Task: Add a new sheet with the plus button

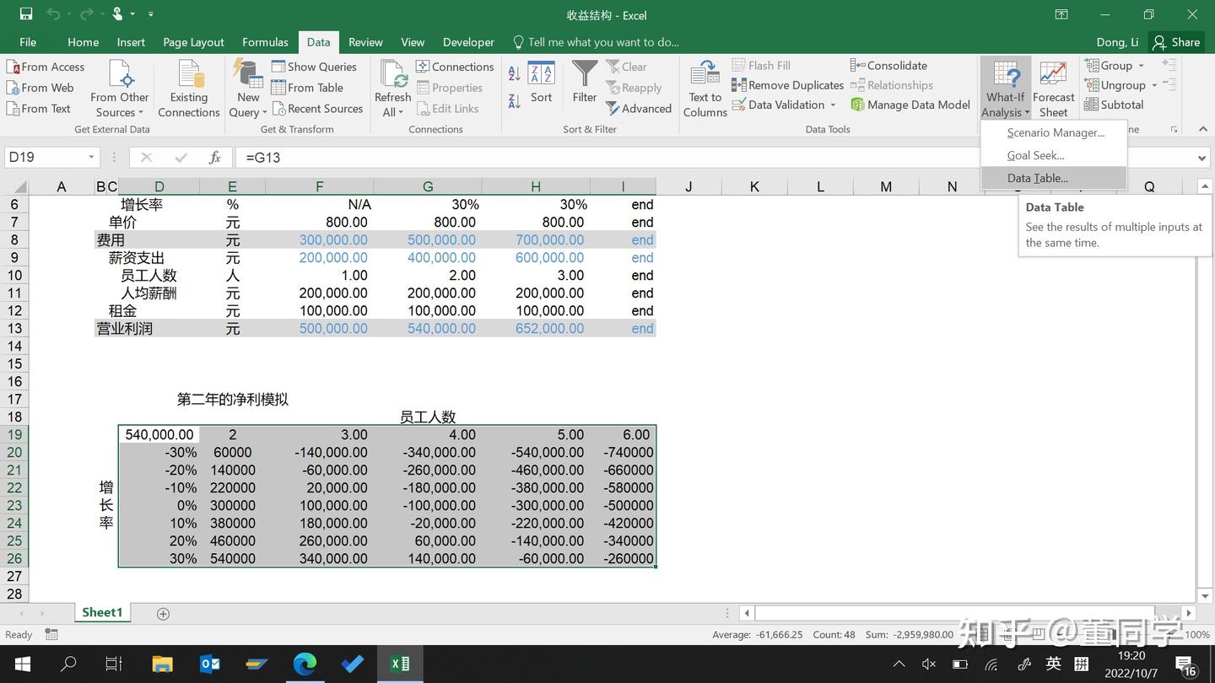Action: coord(164,613)
